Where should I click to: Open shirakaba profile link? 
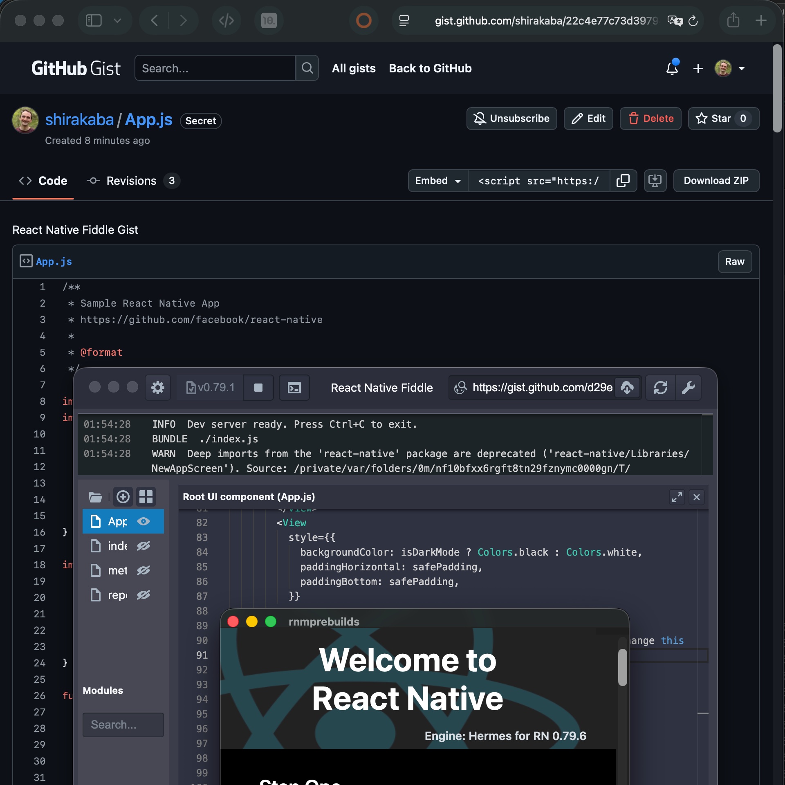pos(79,119)
